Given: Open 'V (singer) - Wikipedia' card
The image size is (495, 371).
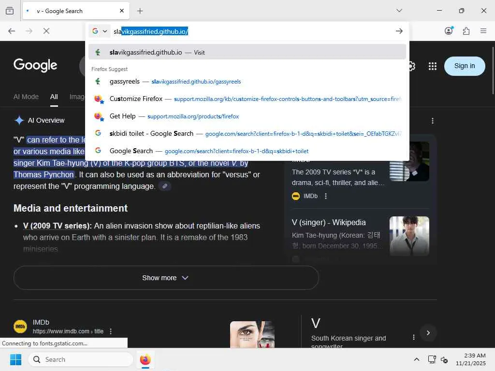Looking at the screenshot, I should (x=329, y=222).
